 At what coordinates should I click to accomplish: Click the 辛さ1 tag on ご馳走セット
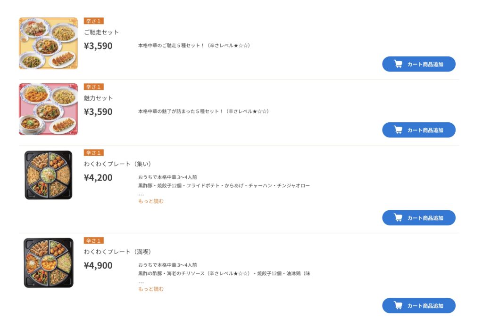click(x=93, y=21)
